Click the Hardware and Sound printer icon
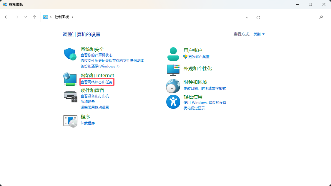 tap(71, 97)
